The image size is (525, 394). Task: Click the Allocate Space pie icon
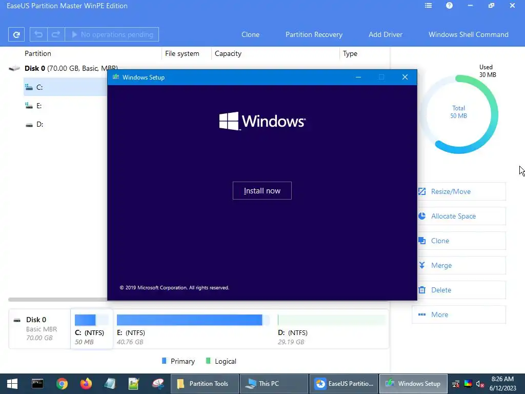[422, 216]
